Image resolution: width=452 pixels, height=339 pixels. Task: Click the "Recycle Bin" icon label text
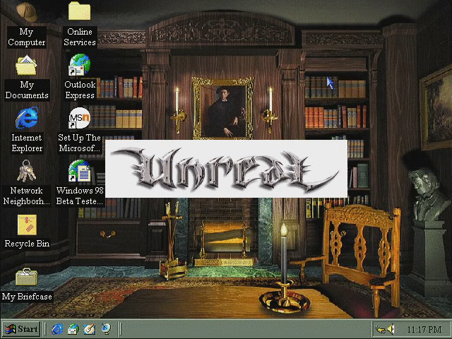(27, 244)
